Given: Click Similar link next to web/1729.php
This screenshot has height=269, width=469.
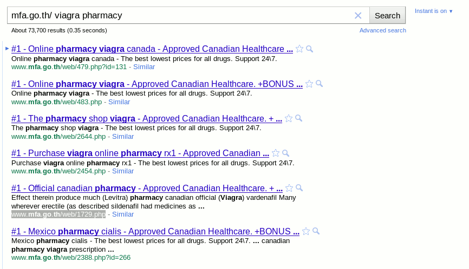Looking at the screenshot, I should pyautogui.click(x=123, y=214).
